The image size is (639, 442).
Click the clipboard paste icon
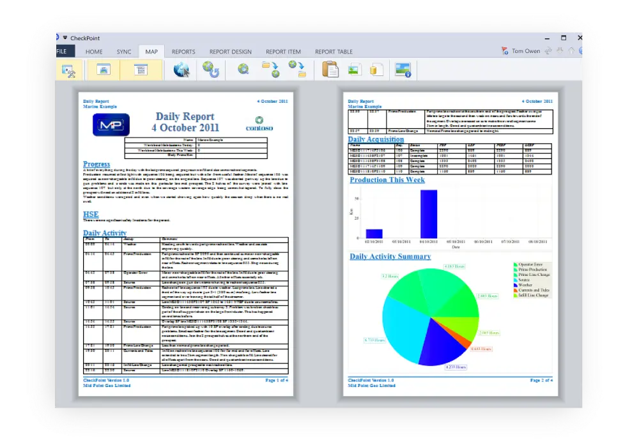tap(330, 69)
